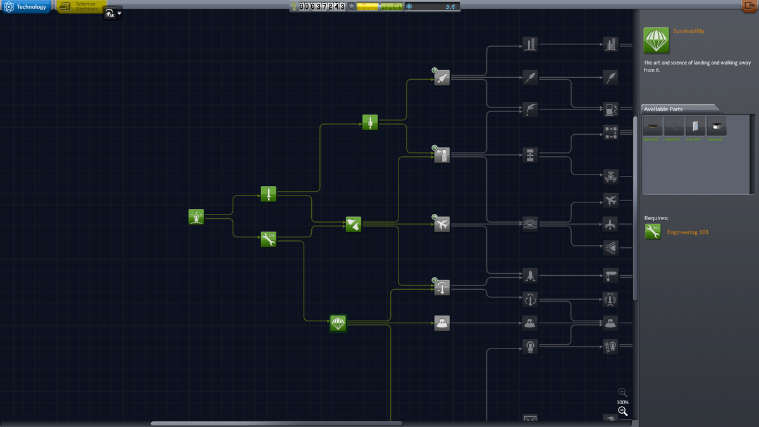Open the Engineering 101 requirement link

click(688, 232)
